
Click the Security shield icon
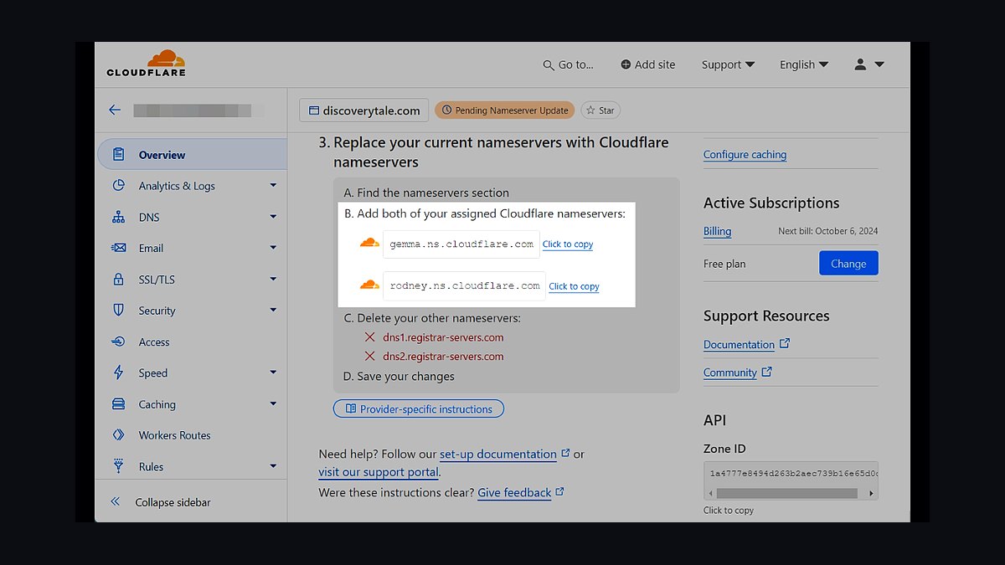coord(119,311)
